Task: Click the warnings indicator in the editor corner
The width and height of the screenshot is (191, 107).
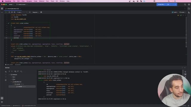Action: point(178,15)
